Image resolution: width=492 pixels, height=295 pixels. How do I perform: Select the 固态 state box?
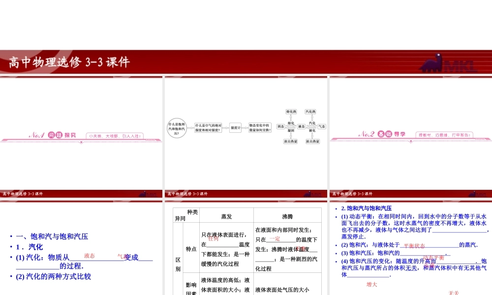point(280,126)
